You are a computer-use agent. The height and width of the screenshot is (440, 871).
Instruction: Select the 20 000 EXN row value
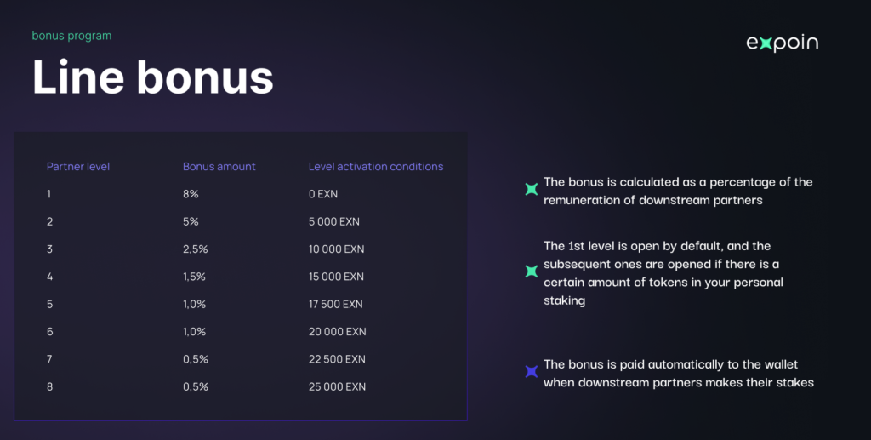337,331
